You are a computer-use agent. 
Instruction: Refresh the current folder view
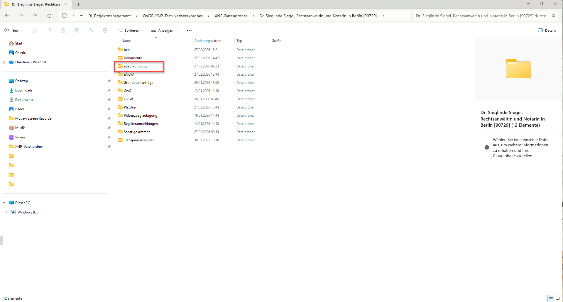click(49, 16)
